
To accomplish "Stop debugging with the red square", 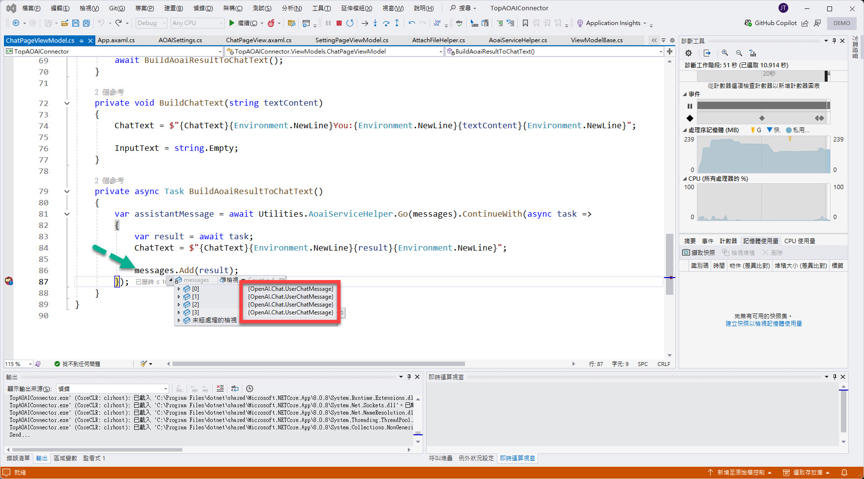I will click(x=339, y=23).
